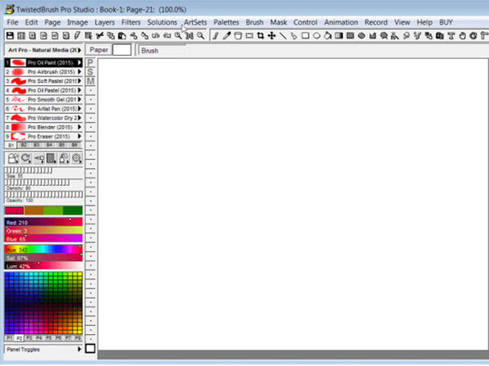Switch to palette tab P3

[x=29, y=337]
